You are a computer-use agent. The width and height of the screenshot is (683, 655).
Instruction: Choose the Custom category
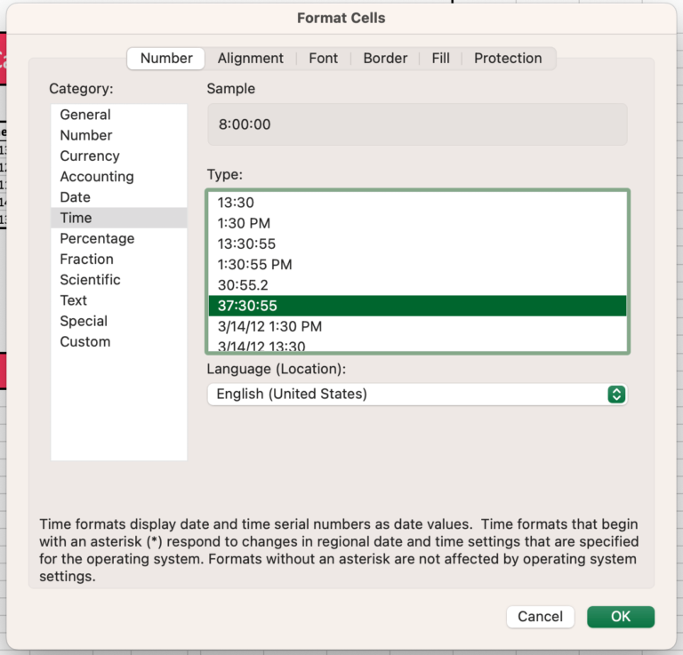click(119, 341)
